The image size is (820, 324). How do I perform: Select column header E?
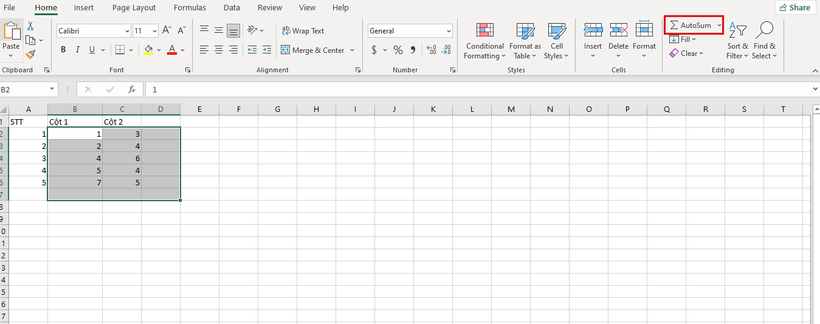(199, 109)
